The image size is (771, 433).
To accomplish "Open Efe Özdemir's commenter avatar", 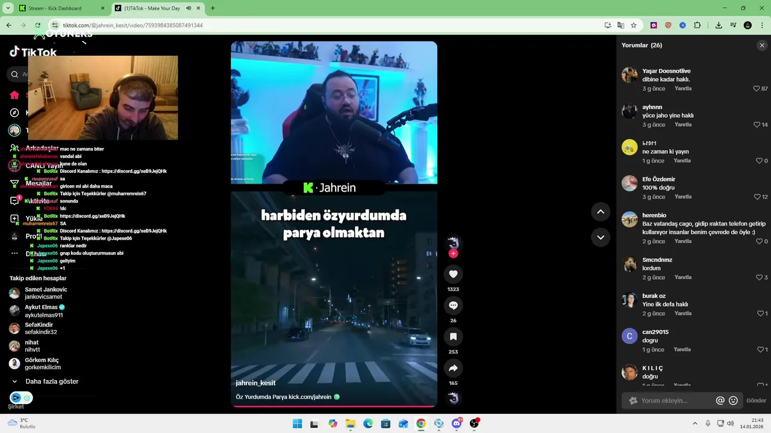I will 629,183.
